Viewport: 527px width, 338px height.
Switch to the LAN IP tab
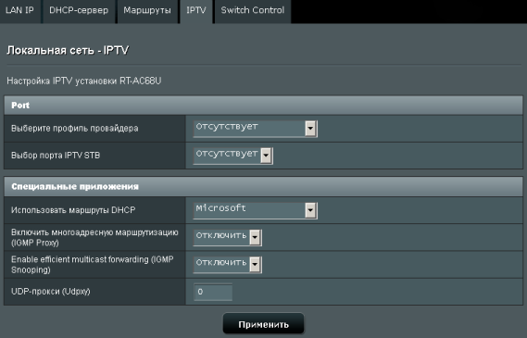coord(19,11)
